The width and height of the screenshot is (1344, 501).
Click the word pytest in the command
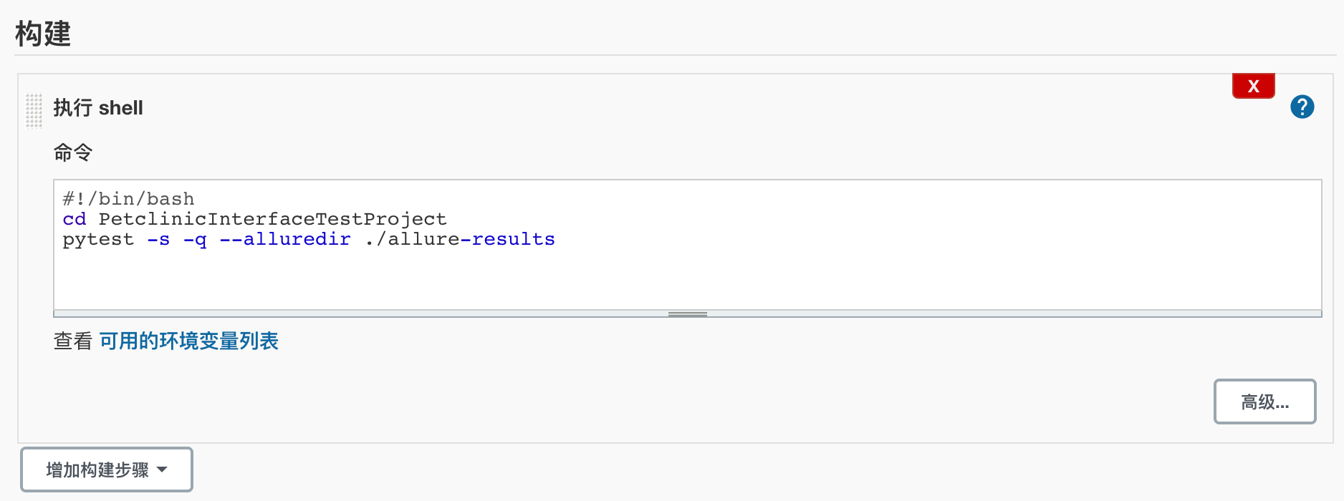98,239
